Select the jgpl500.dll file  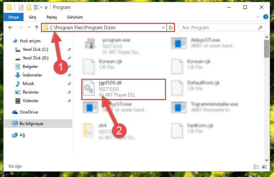click(x=124, y=89)
